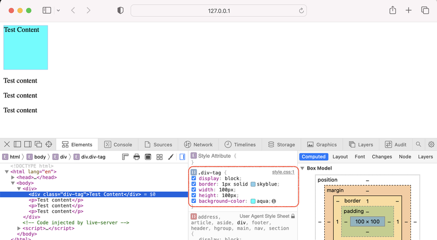Open the Graphics tab
The image size is (437, 240).
point(322,145)
